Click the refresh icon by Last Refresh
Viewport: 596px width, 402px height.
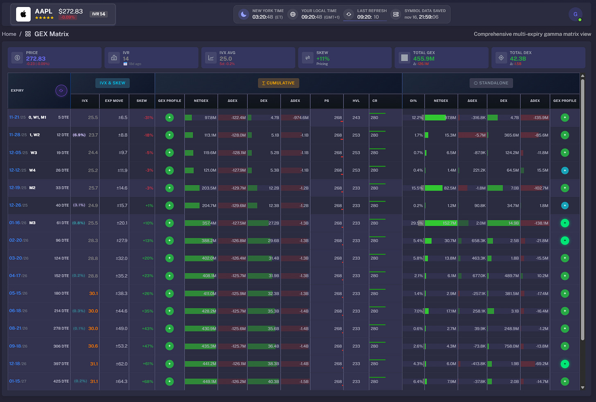click(x=348, y=14)
